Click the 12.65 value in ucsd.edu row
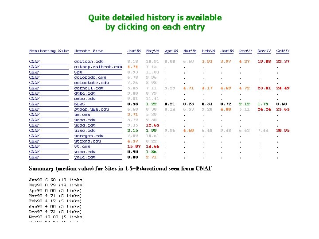 click(152, 125)
